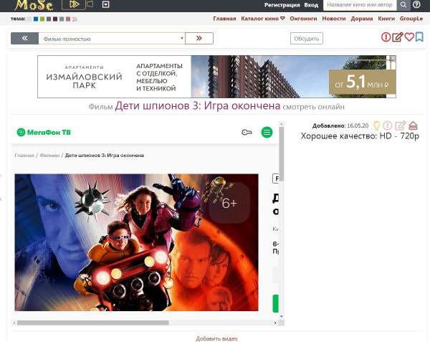Click the vertical scrollbar up arrow
Screen dimensions: 430x342
[x=282, y=124]
